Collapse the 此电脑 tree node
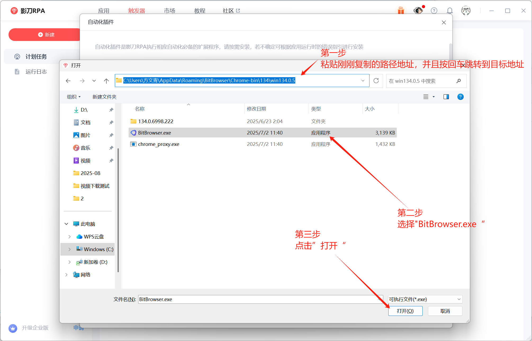 tap(66, 224)
